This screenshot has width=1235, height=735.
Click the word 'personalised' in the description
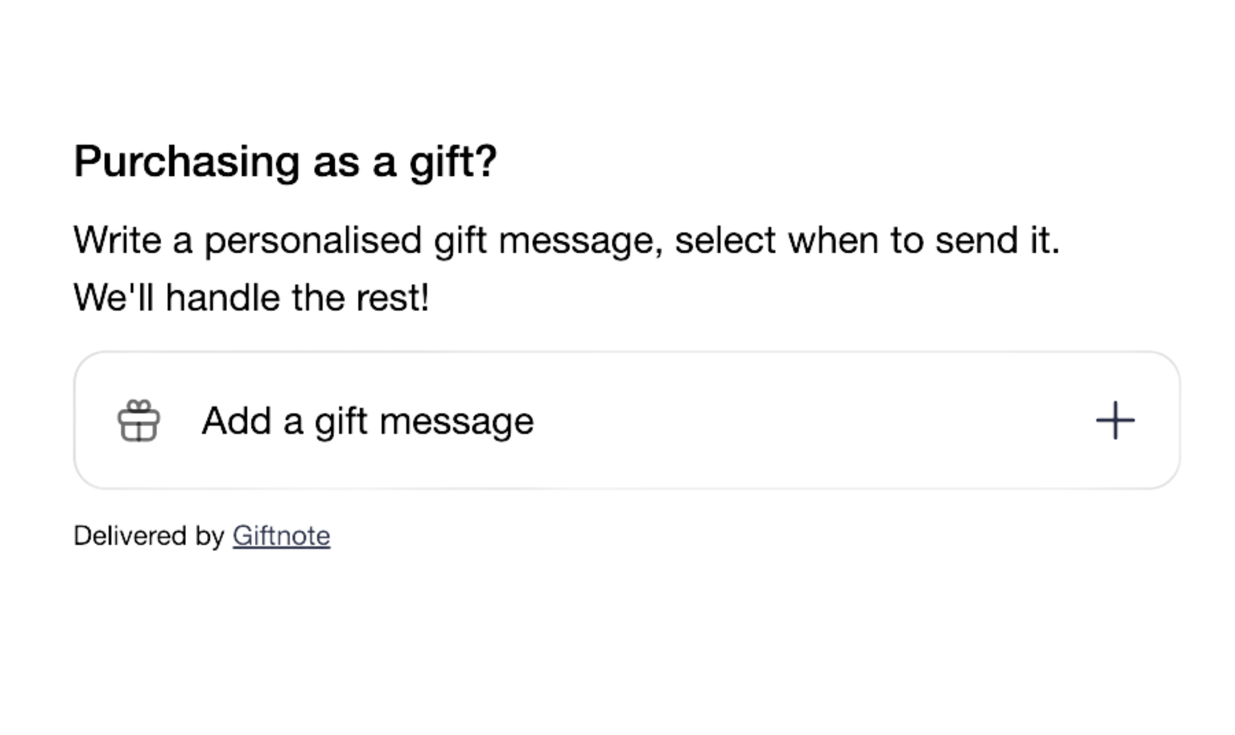[x=313, y=240]
